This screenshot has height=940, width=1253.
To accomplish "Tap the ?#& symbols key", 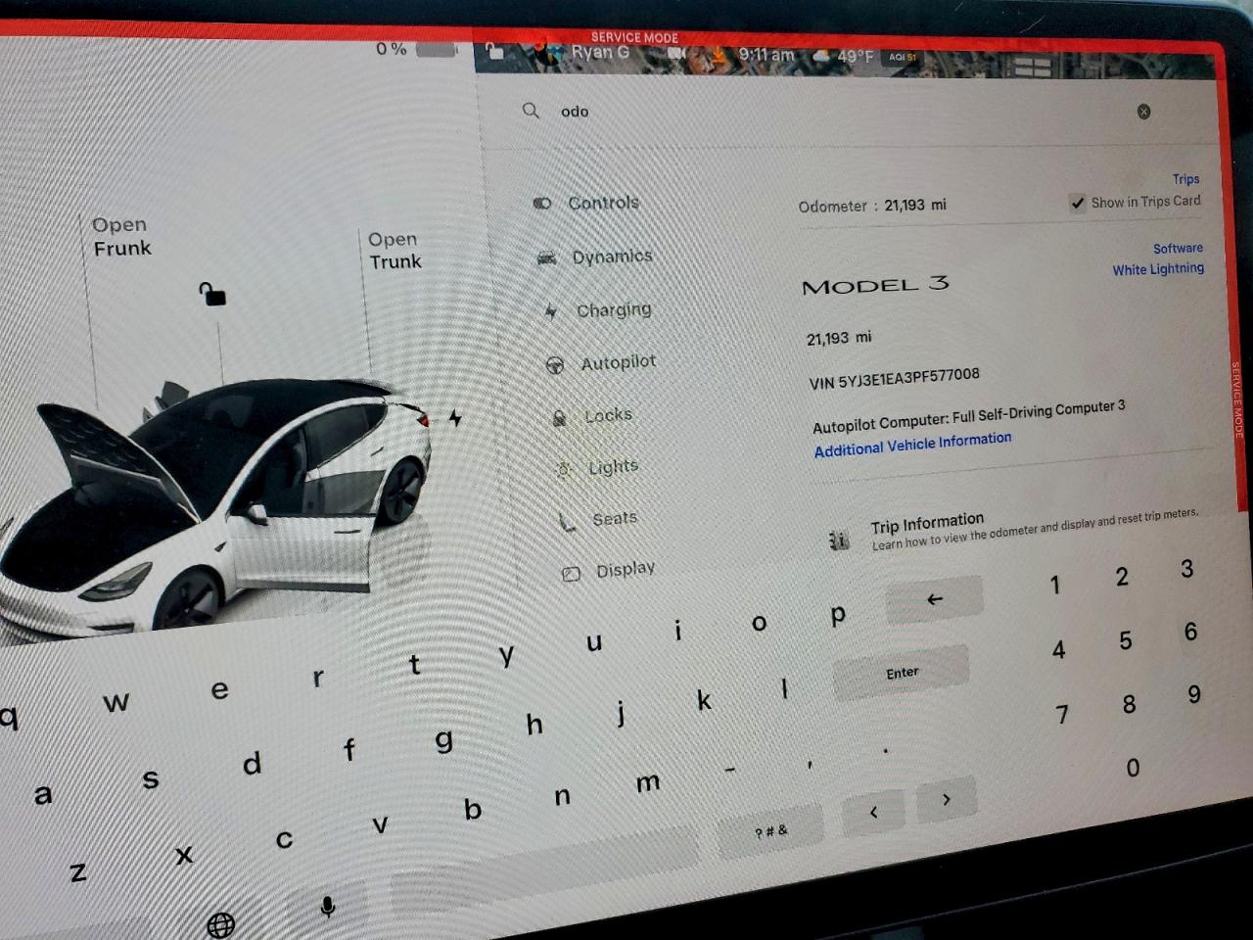I will [771, 831].
